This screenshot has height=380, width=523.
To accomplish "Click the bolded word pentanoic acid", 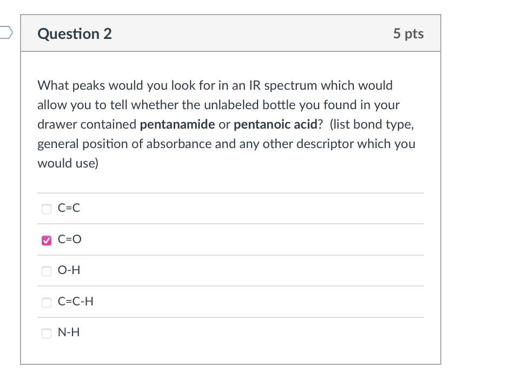I will coord(276,124).
